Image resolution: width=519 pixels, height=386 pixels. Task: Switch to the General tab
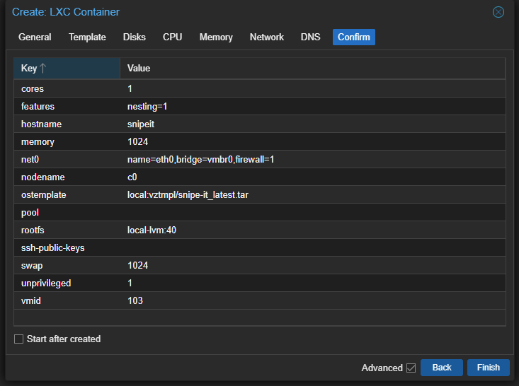[35, 37]
